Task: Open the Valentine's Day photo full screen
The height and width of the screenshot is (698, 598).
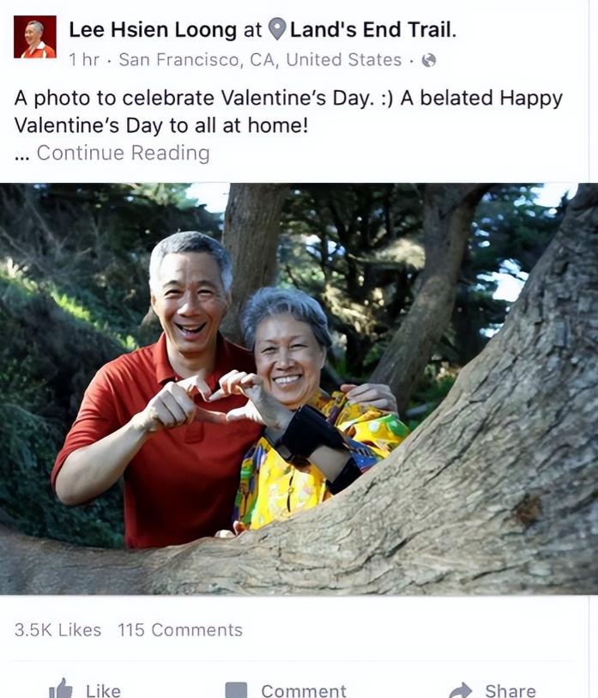Action: 299,389
